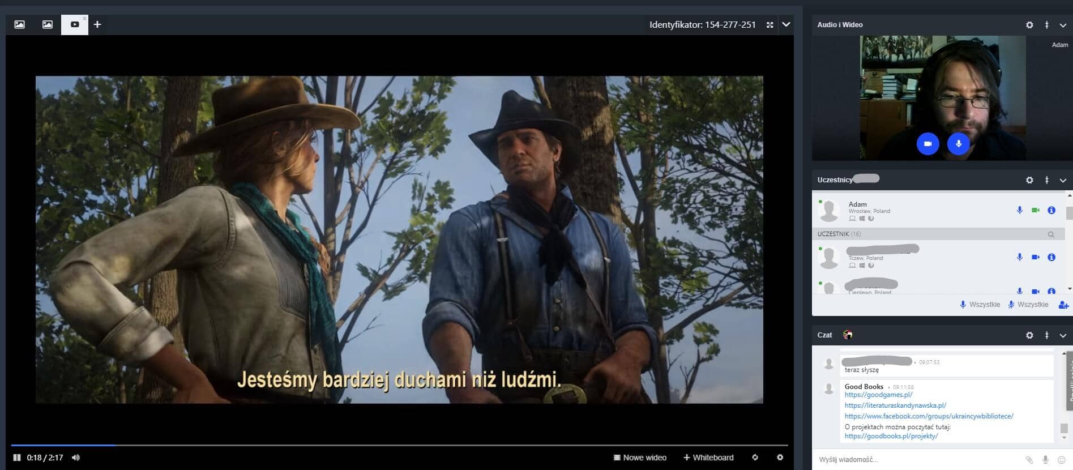
Task: Toggle microphone of the Cieplewo participant
Action: click(x=1020, y=291)
